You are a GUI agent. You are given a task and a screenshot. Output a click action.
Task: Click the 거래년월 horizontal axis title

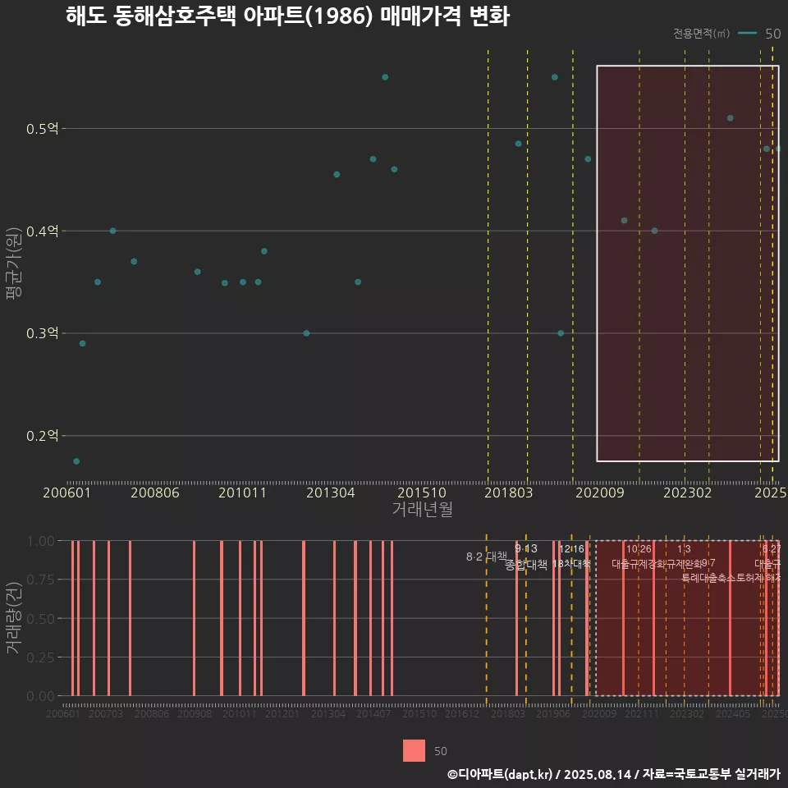pyautogui.click(x=422, y=509)
